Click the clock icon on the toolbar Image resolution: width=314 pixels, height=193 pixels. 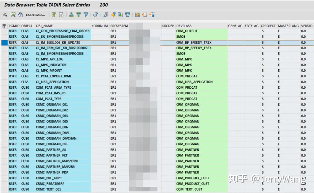pos(96,15)
